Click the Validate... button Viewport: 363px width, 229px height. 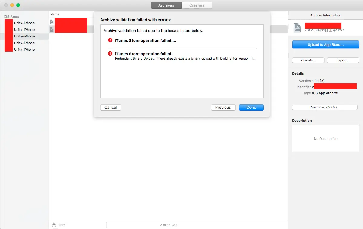coord(308,60)
